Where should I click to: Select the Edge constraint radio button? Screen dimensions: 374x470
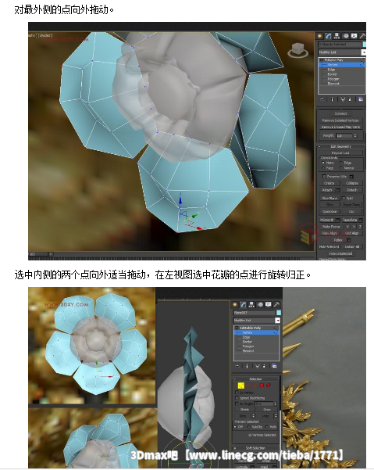[x=340, y=163]
